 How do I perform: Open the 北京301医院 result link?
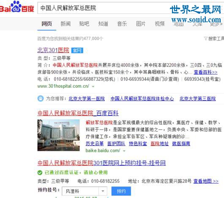pyautogui.click(x=53, y=50)
